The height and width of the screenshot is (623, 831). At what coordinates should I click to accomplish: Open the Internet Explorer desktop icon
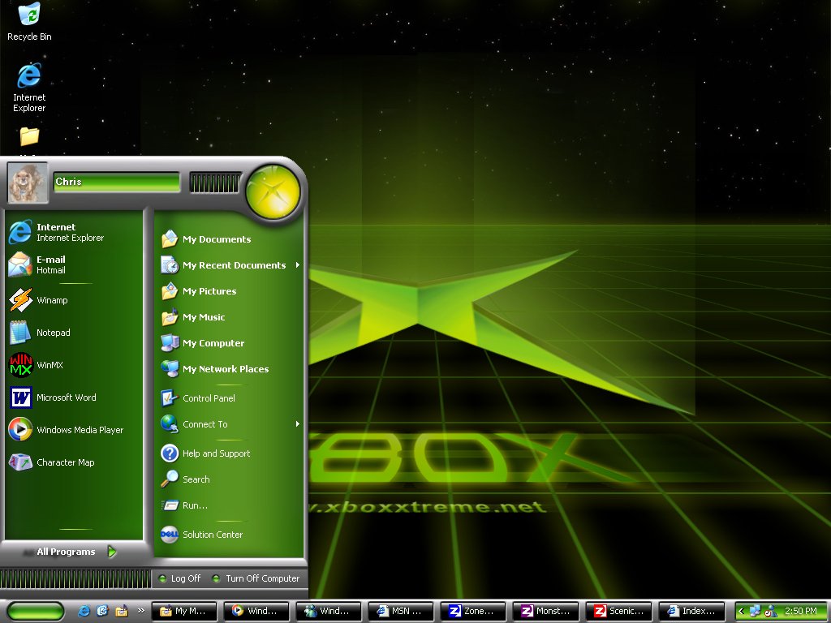[29, 88]
